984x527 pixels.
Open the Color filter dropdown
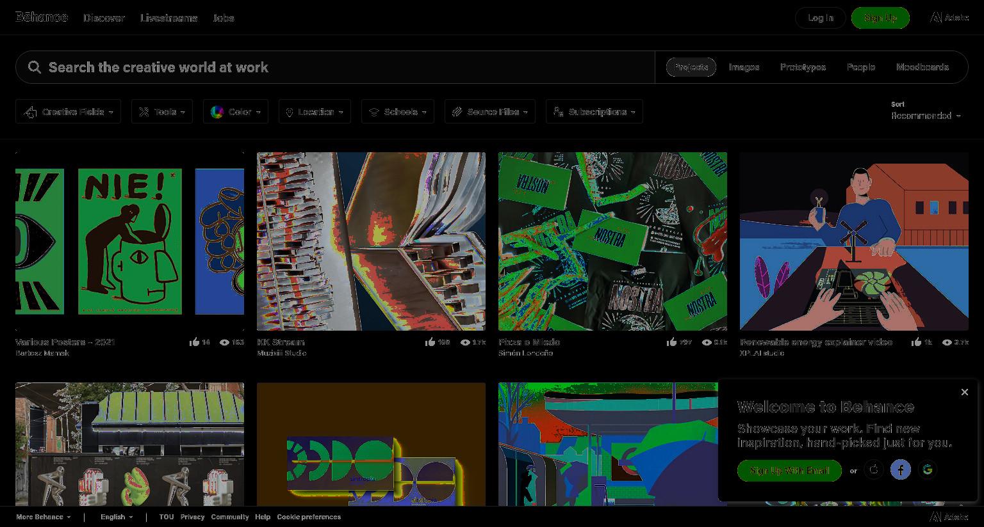[x=236, y=111]
